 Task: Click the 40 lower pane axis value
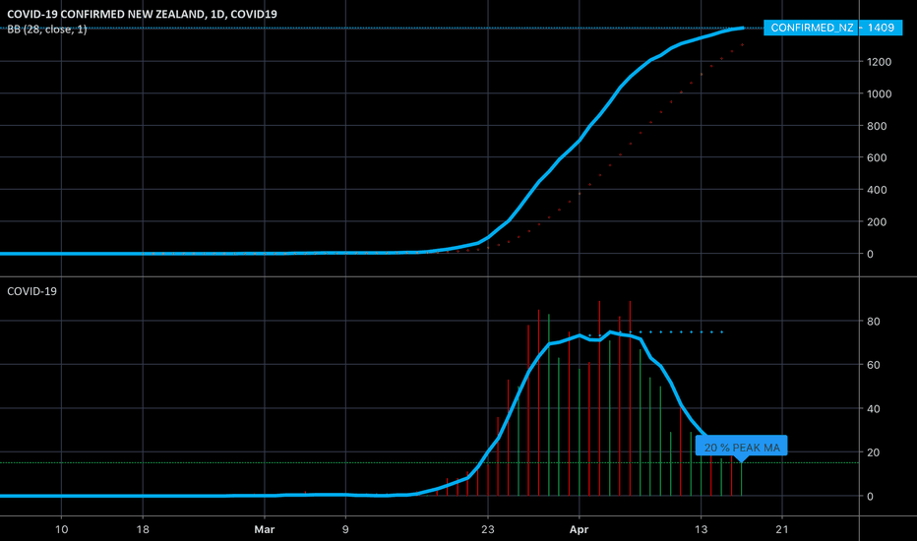tap(874, 409)
